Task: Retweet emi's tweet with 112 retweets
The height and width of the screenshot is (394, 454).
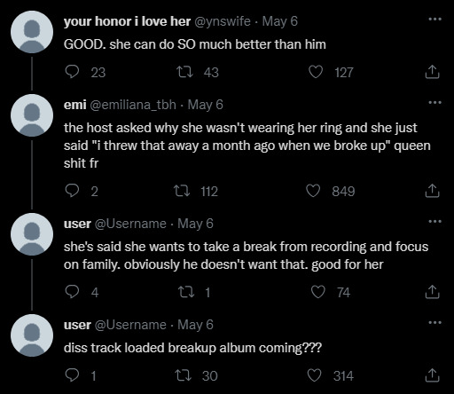Action: (182, 191)
